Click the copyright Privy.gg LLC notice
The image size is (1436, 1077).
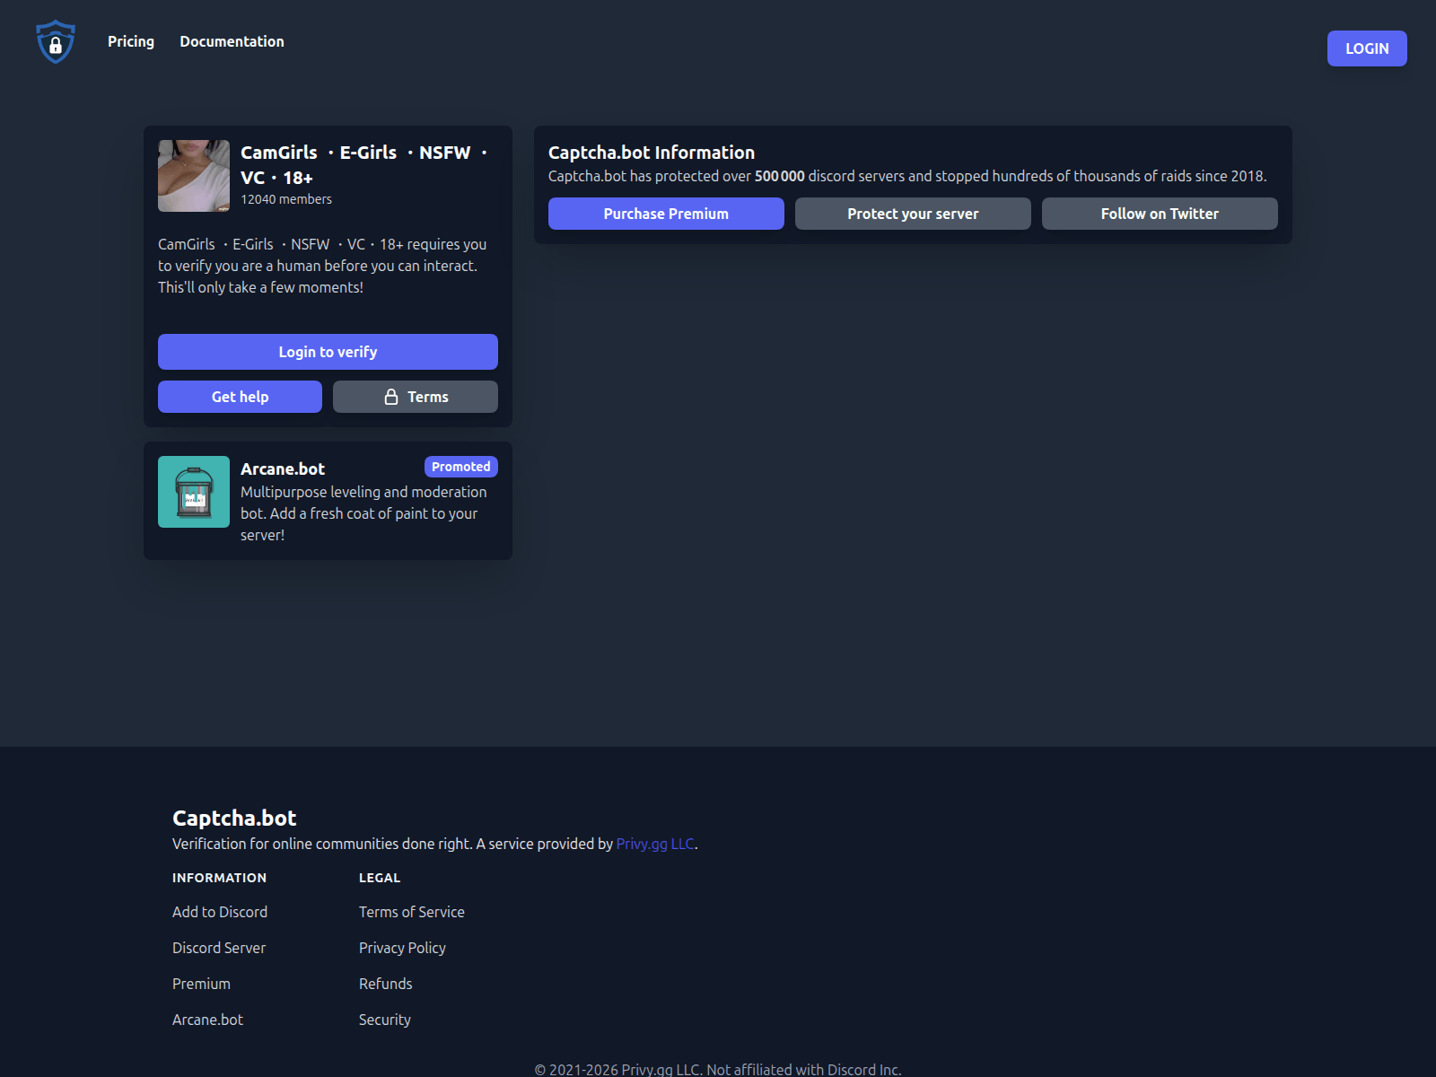pyautogui.click(x=718, y=1069)
